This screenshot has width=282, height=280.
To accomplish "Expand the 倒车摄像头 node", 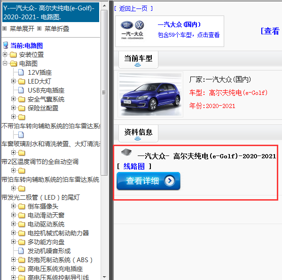I will [x=13, y=206].
